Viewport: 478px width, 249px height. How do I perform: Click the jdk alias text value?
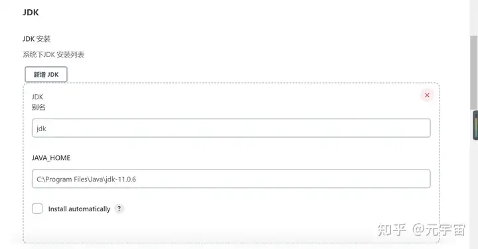tap(41, 128)
